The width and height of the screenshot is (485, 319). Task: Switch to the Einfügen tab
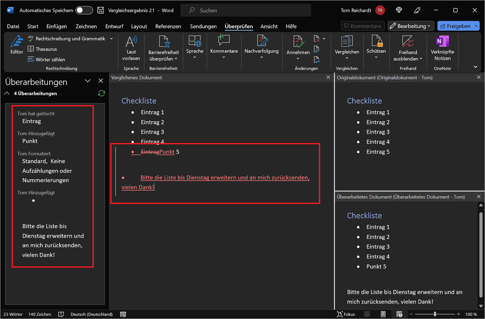[x=57, y=26]
